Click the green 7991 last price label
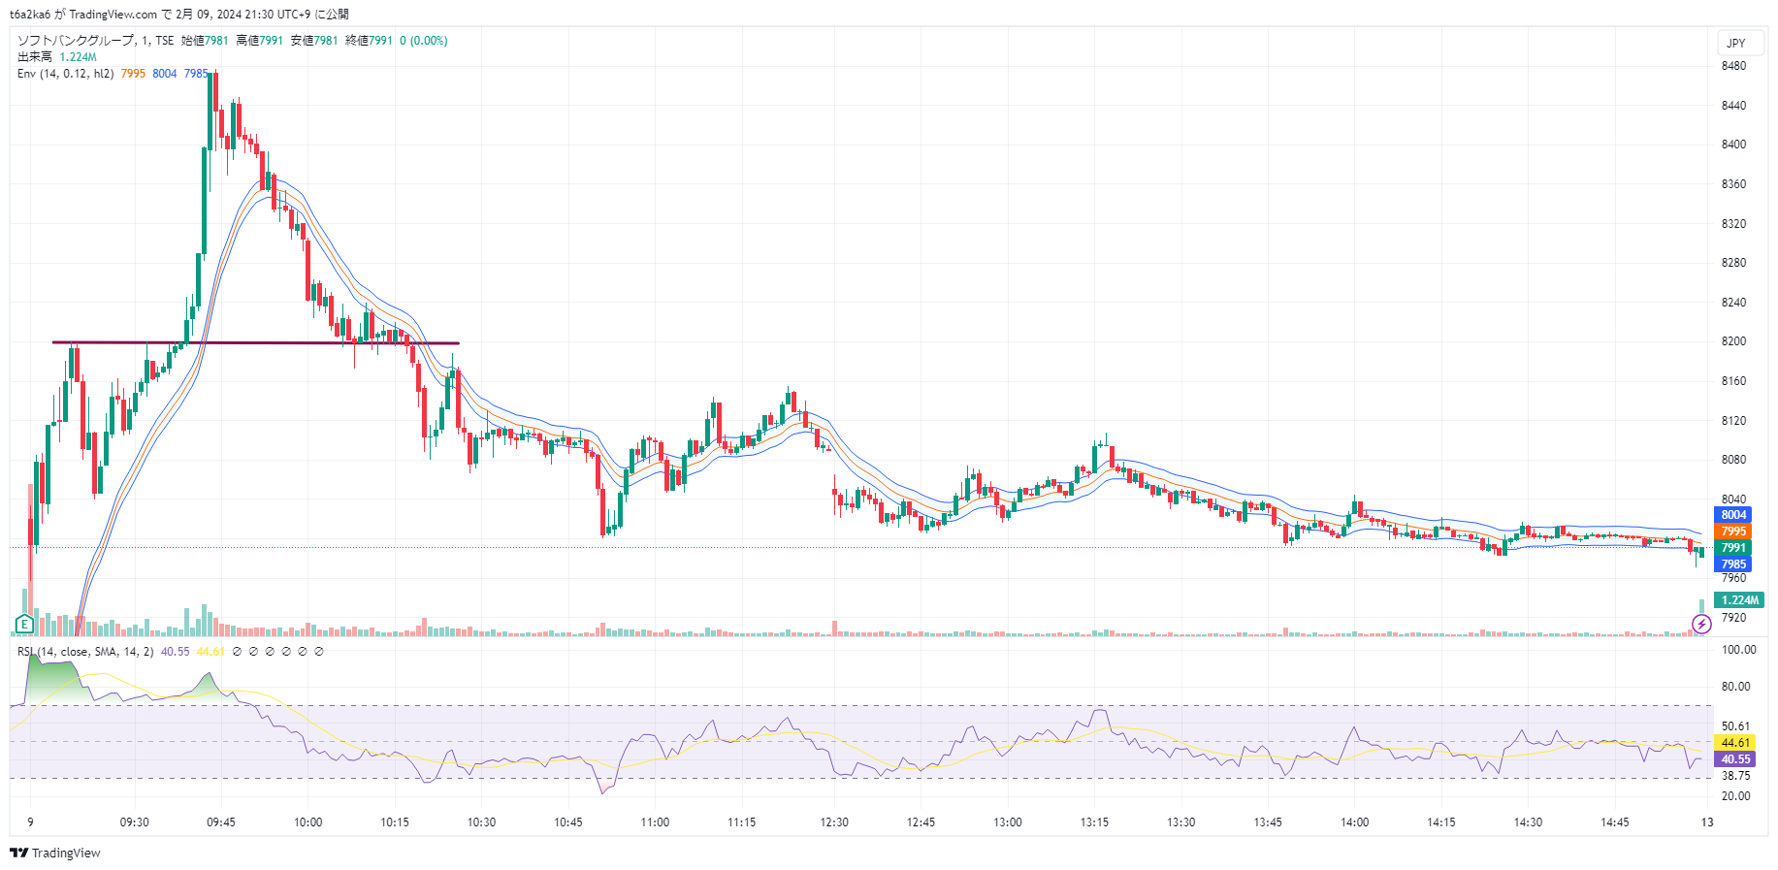 pos(1733,548)
